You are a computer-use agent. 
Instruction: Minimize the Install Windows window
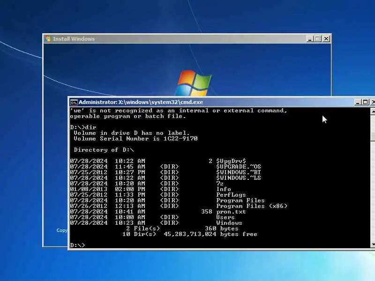pyautogui.click(x=310, y=39)
